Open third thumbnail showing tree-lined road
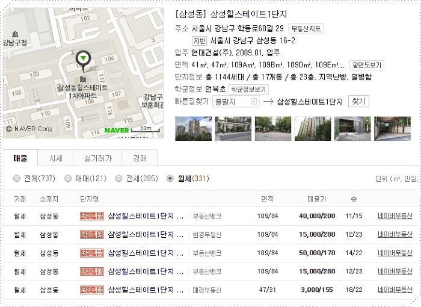 tap(273, 128)
